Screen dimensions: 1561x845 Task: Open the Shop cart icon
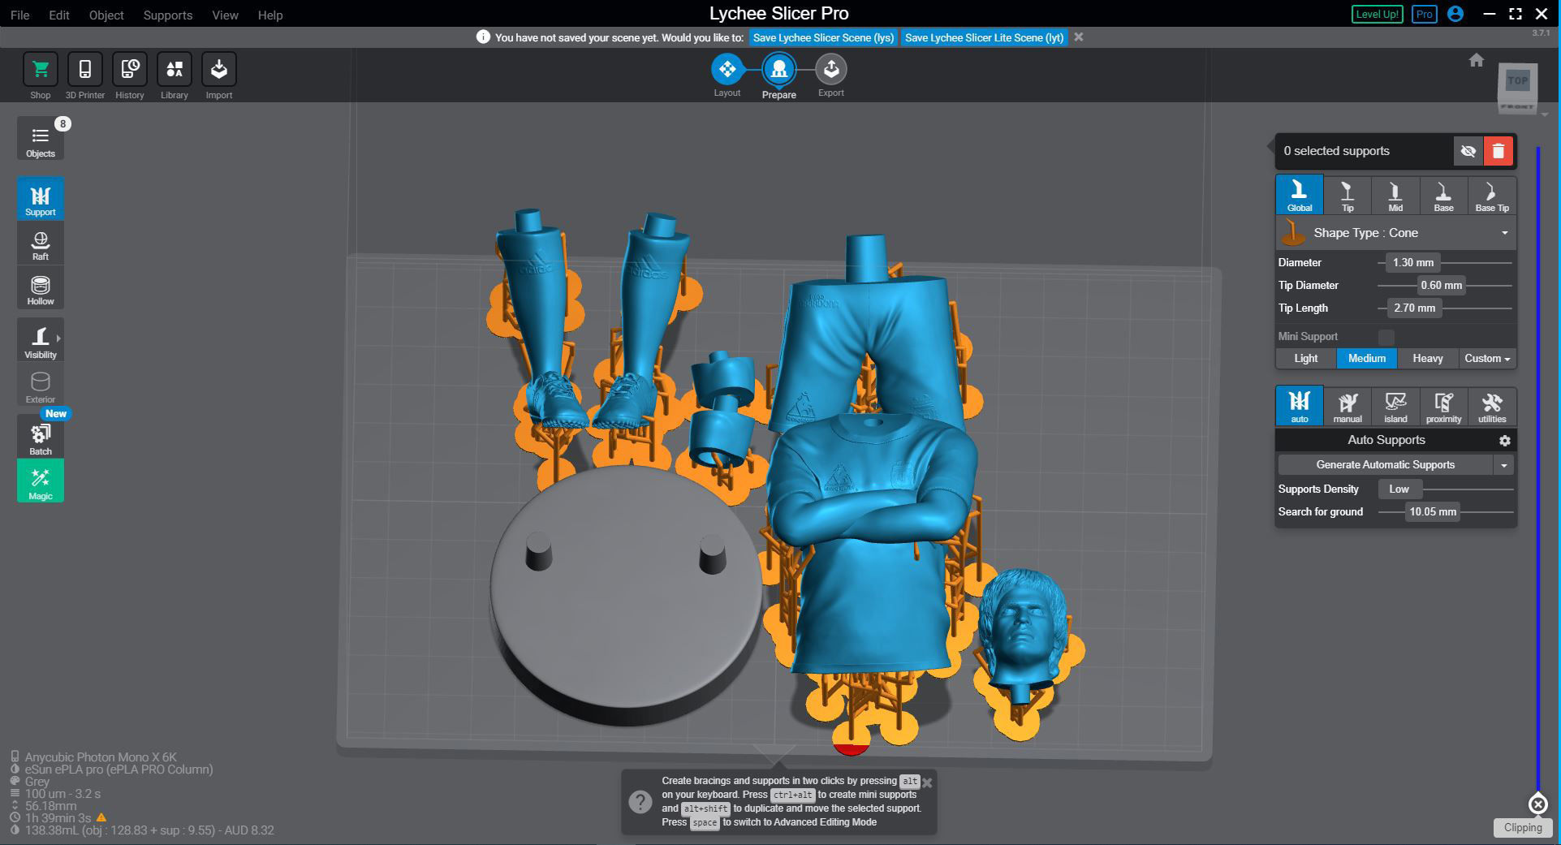[41, 70]
